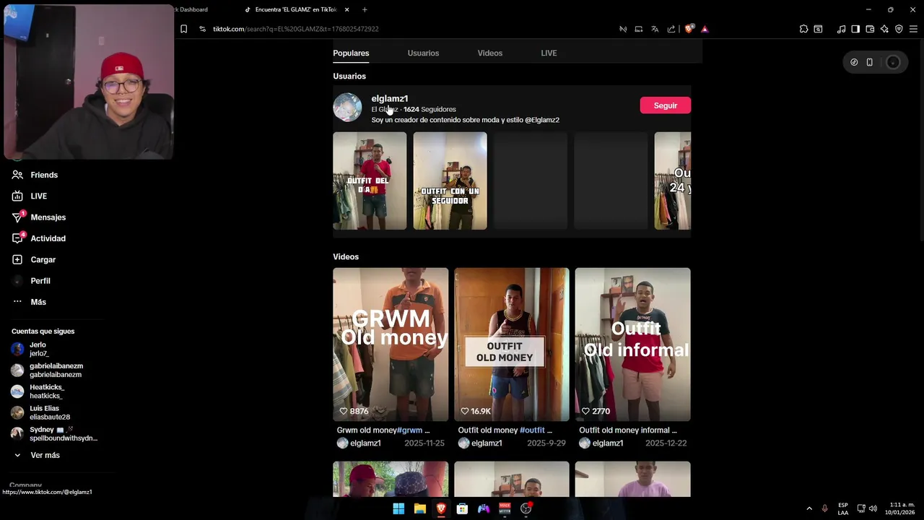Screen dimensions: 924x520
Task: Select the Usuarios tab
Action: (x=423, y=53)
